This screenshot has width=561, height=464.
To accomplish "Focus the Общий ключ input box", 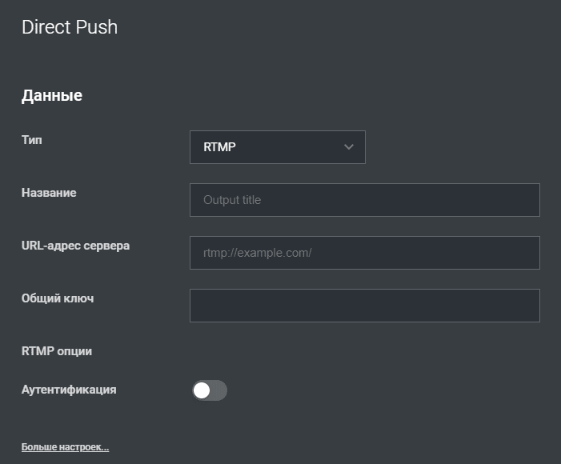I will (365, 306).
